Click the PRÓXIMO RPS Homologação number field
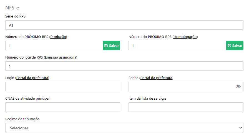The image size is (249, 136). (x=177, y=46)
